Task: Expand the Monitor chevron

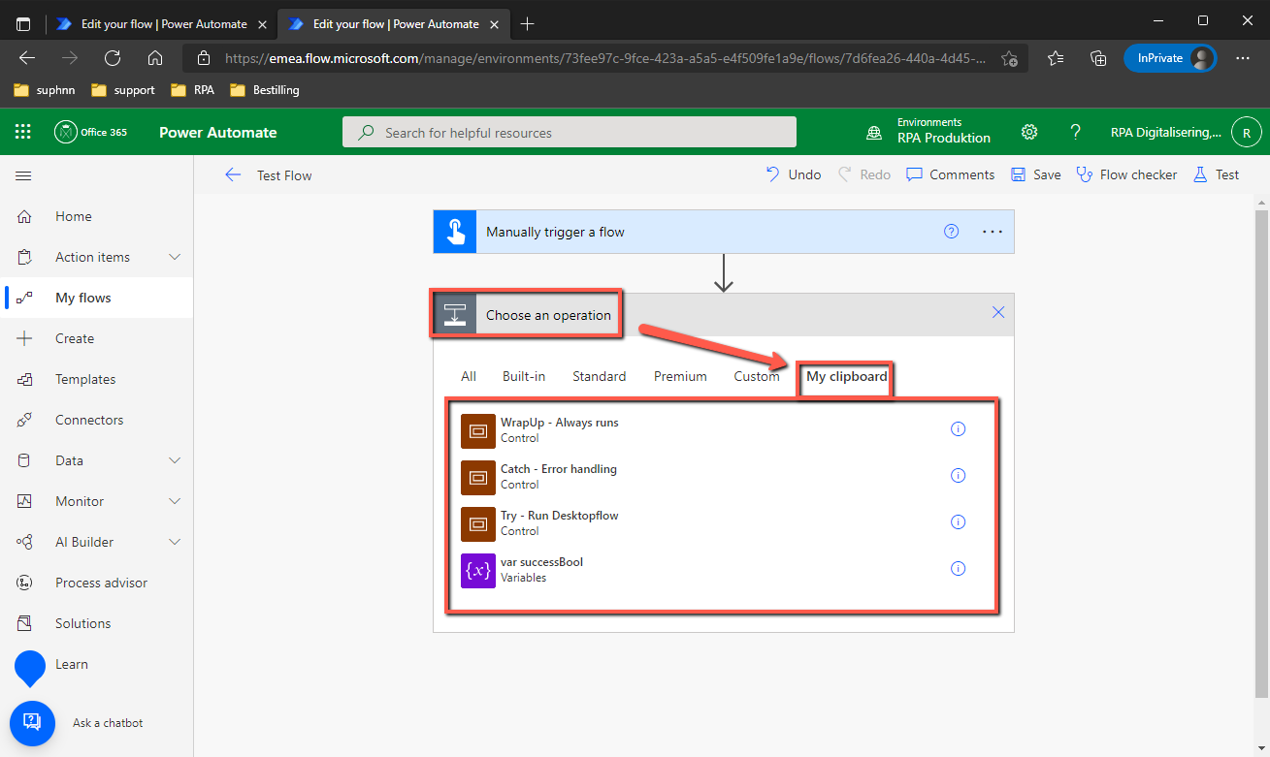Action: (x=175, y=501)
